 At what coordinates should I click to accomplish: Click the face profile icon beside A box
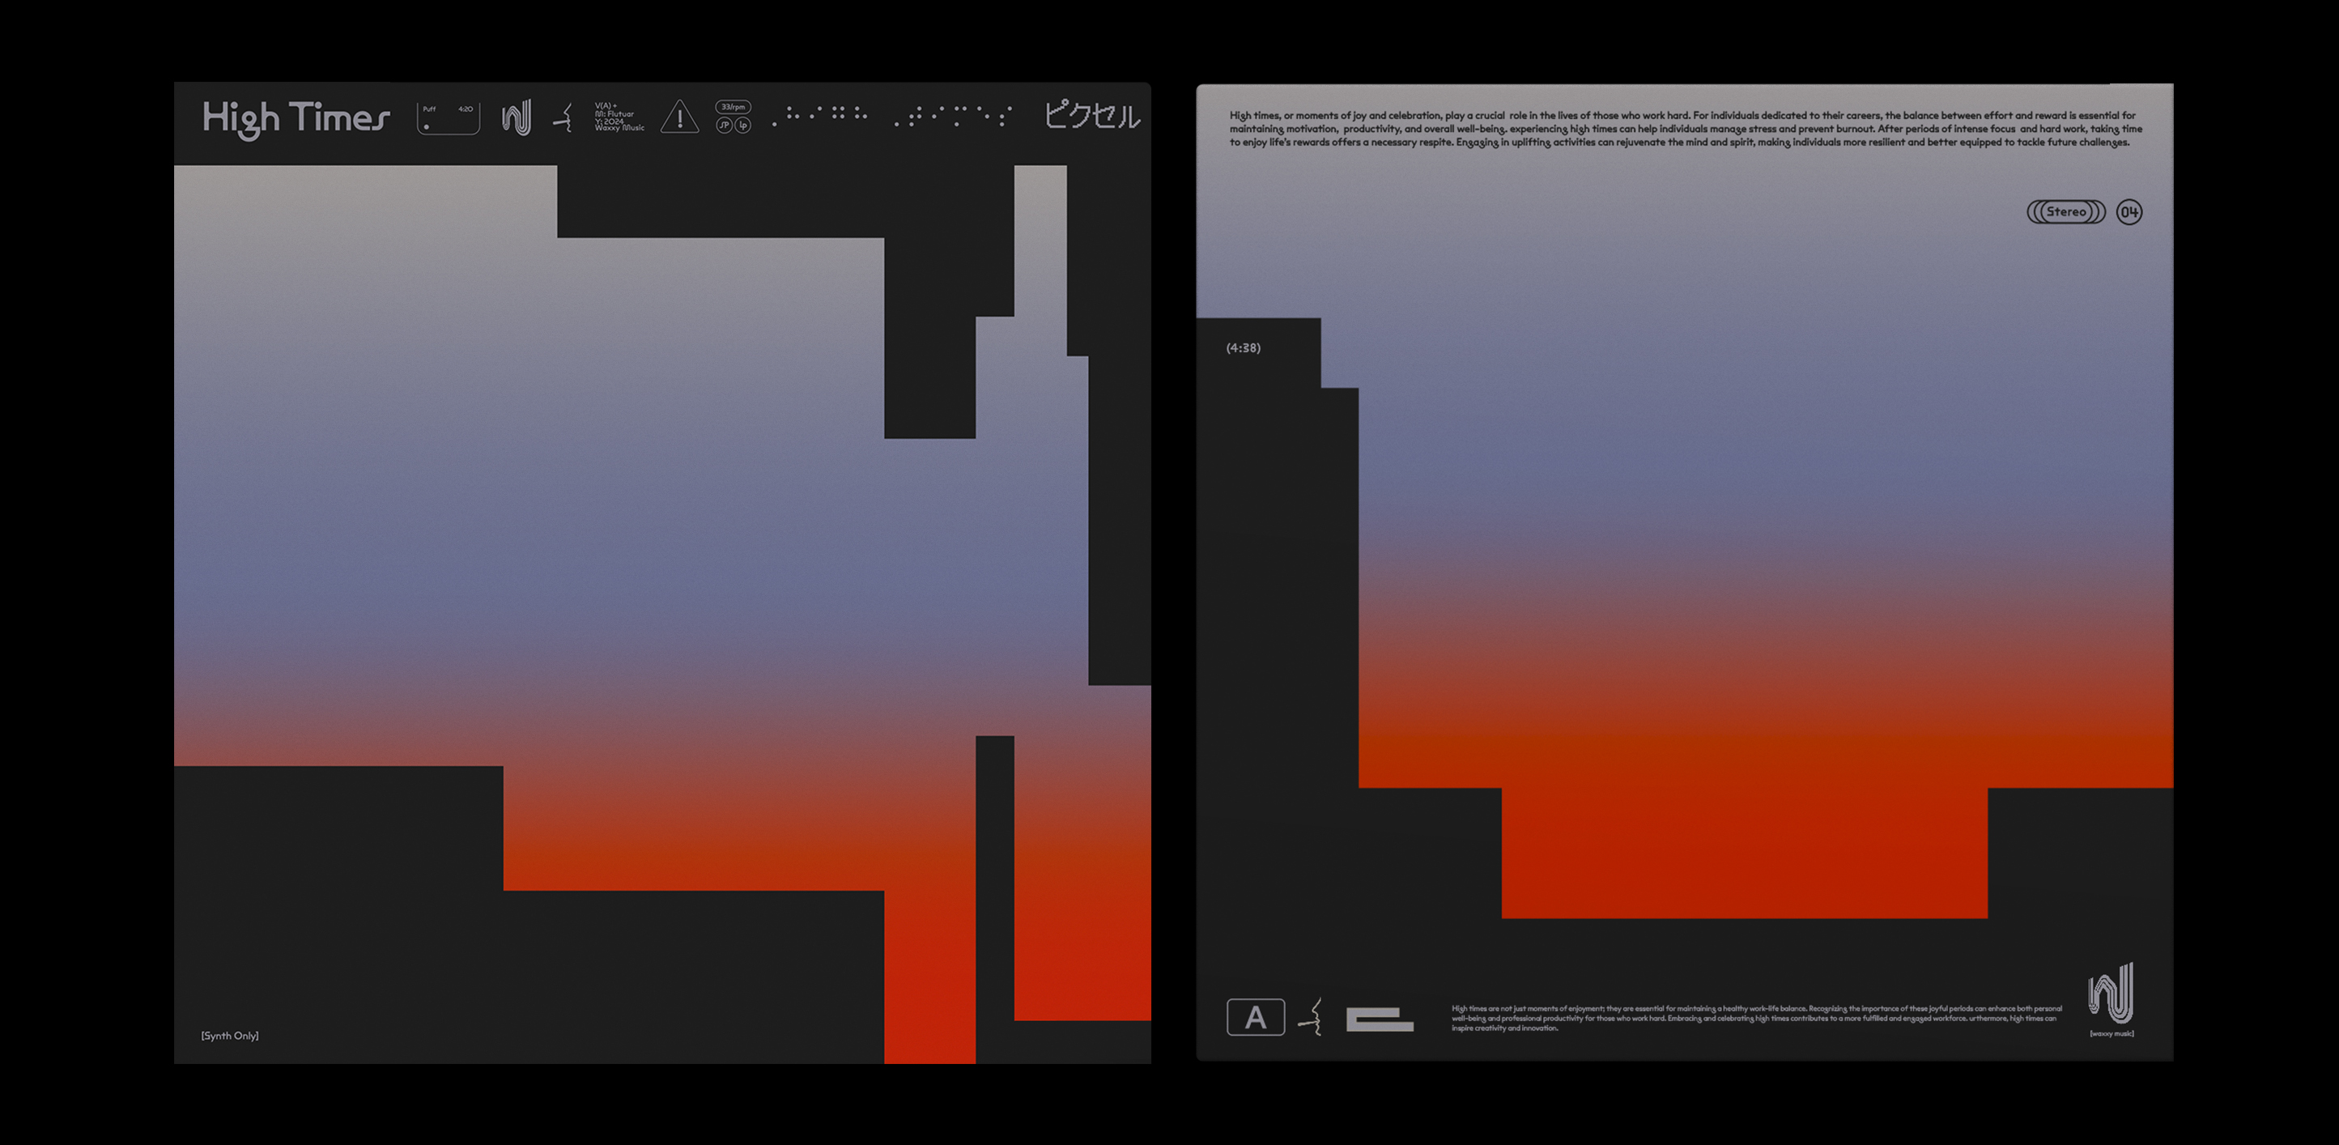click(x=1311, y=1017)
